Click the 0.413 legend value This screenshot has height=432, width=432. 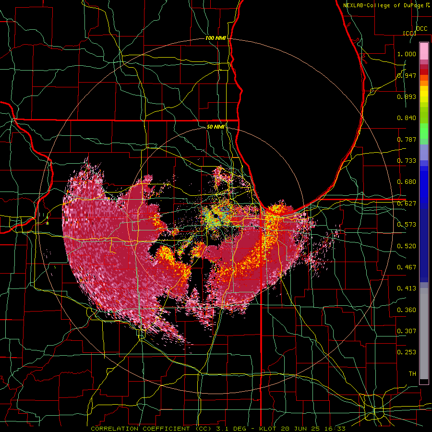point(407,288)
